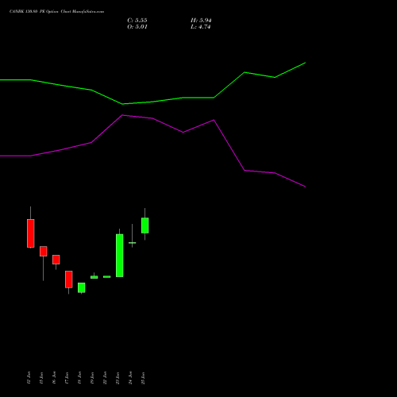Click the CANBK option chart title text

56,12
